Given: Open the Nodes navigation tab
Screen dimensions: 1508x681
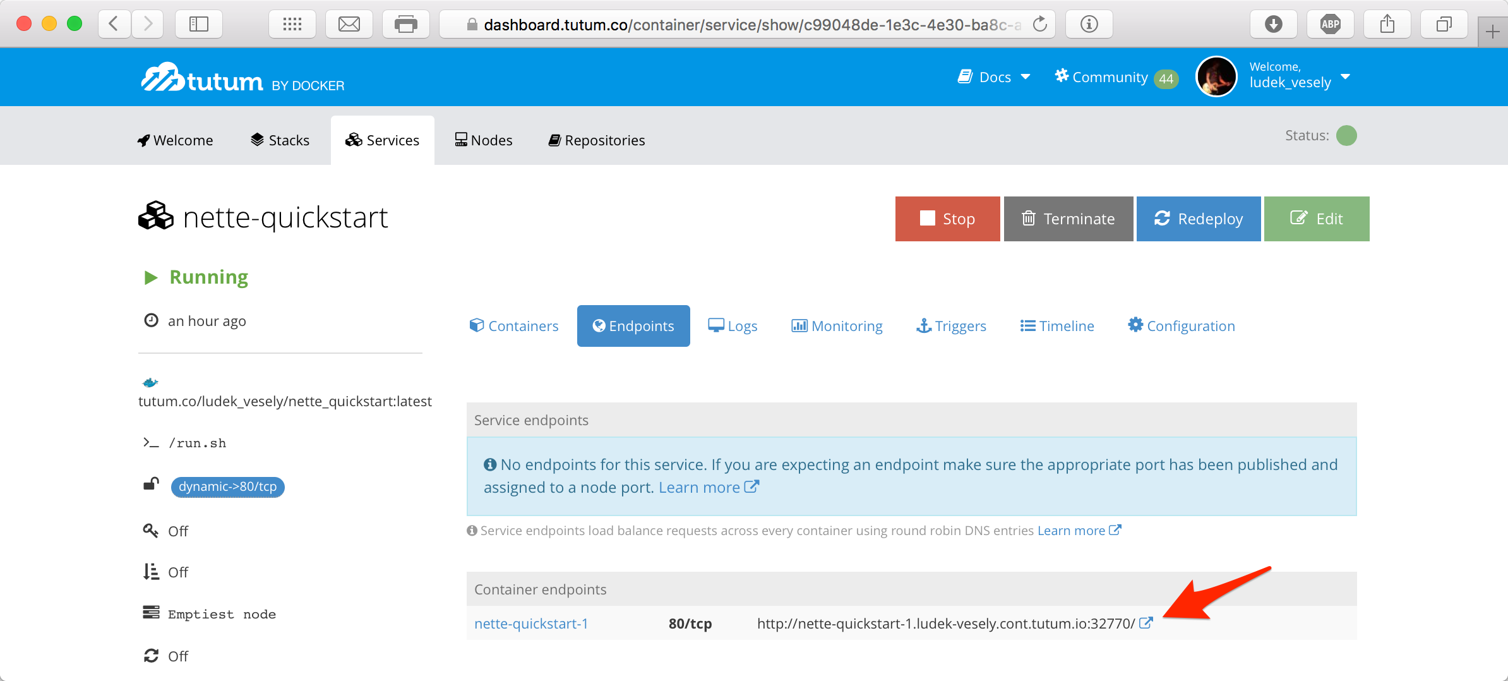Looking at the screenshot, I should point(484,140).
